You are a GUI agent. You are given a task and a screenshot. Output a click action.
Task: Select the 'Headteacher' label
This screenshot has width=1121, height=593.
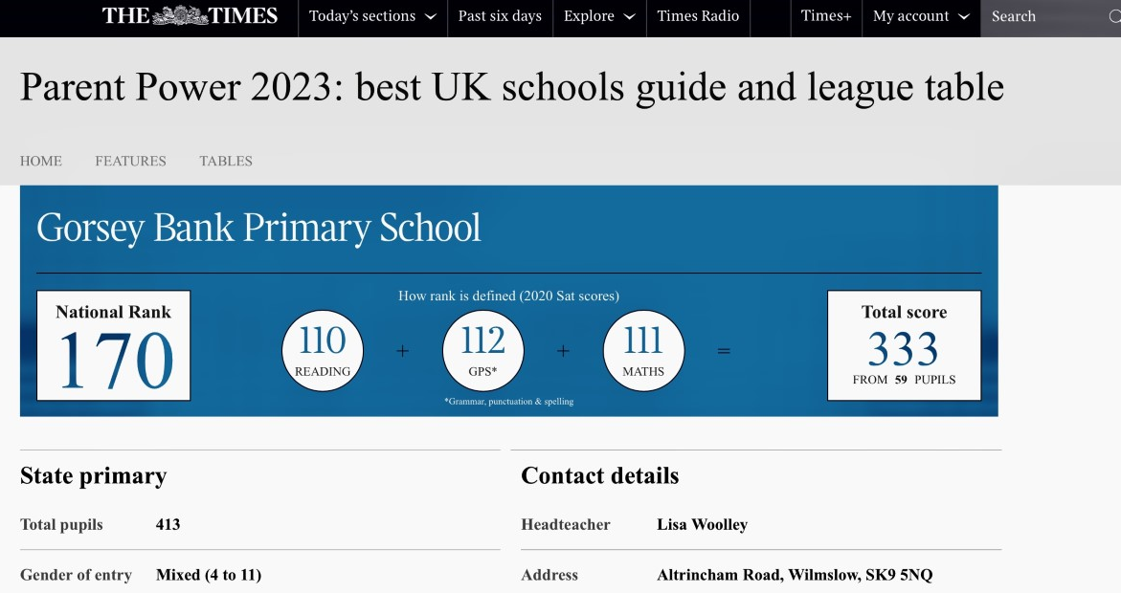click(566, 524)
